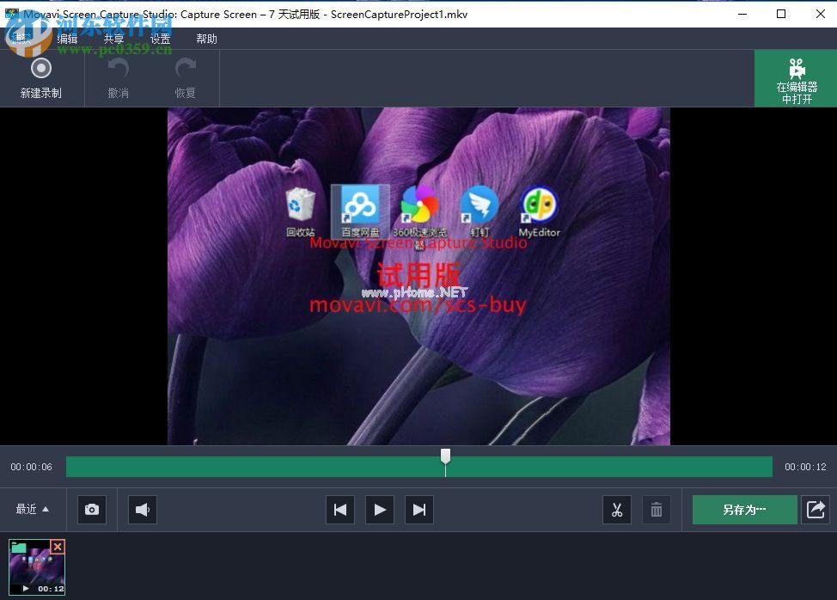Cut the clip with the scissors tool
The height and width of the screenshot is (600, 837).
click(x=617, y=510)
